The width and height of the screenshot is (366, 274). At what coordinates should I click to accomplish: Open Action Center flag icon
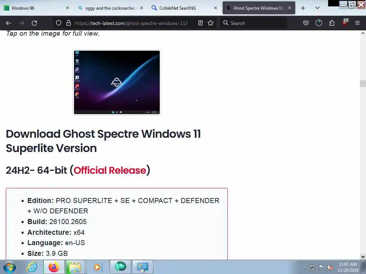pyautogui.click(x=321, y=267)
